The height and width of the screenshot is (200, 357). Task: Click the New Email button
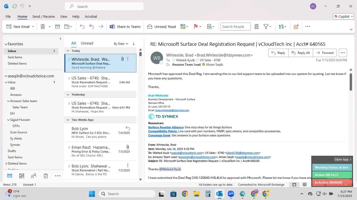coord(18,27)
